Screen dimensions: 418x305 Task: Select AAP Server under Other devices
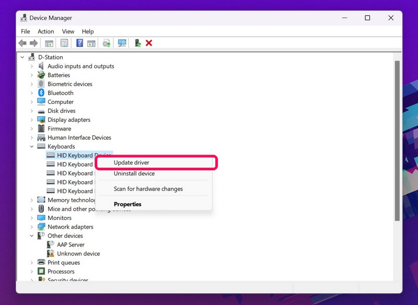[70, 245]
